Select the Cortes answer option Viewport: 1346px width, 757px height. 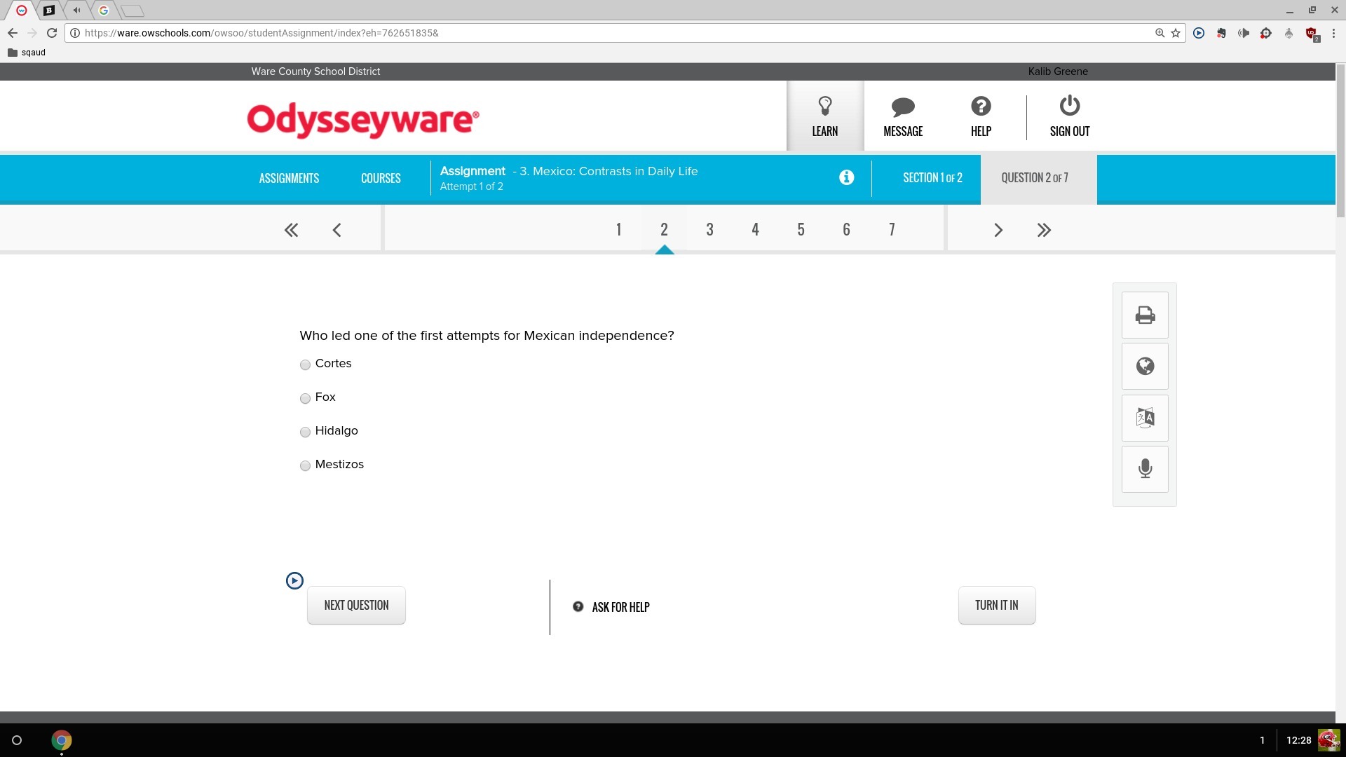pos(305,364)
